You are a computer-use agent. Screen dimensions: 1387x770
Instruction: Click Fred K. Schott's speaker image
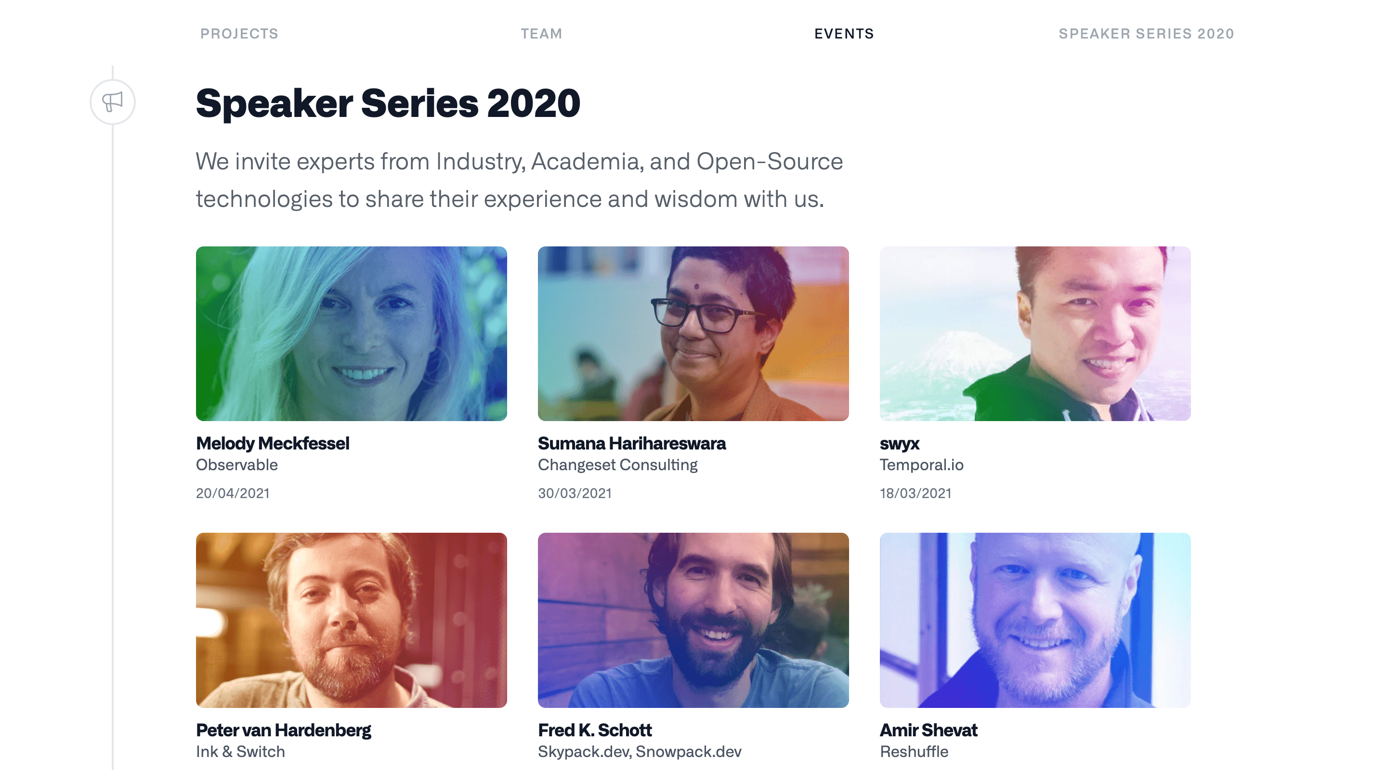coord(693,621)
